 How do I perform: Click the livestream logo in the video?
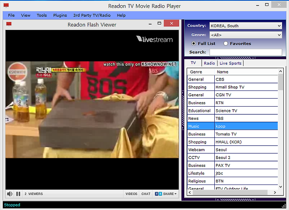[155, 39]
